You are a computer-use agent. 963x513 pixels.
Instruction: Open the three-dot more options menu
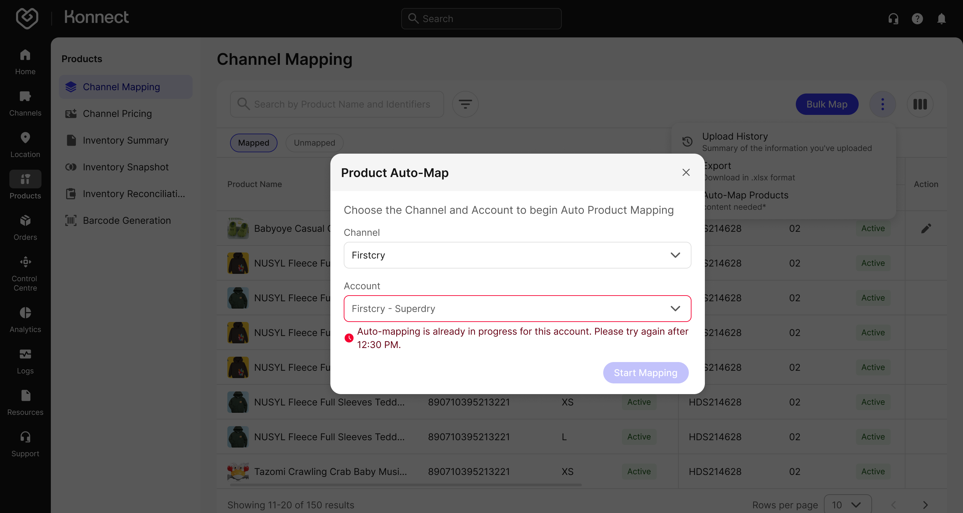click(882, 104)
